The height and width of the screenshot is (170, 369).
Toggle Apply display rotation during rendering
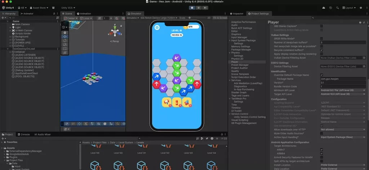pyautogui.click(x=321, y=54)
